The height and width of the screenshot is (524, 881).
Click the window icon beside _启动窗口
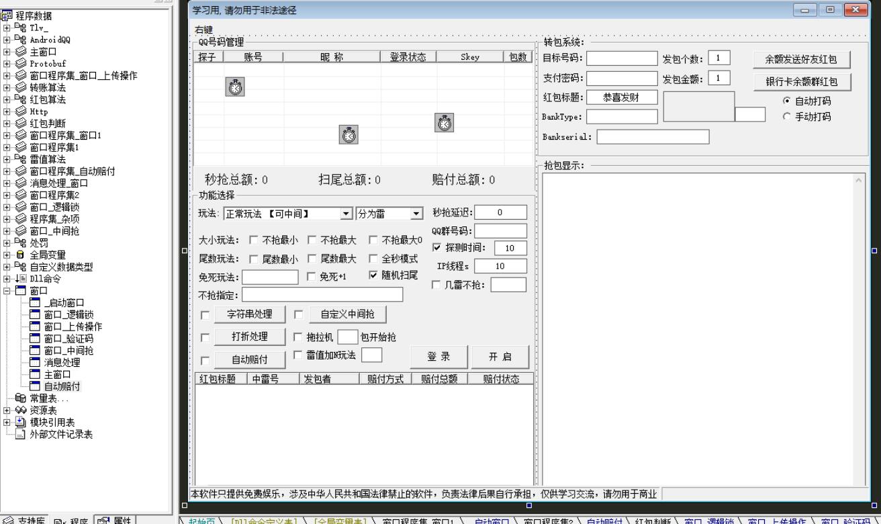[35, 302]
